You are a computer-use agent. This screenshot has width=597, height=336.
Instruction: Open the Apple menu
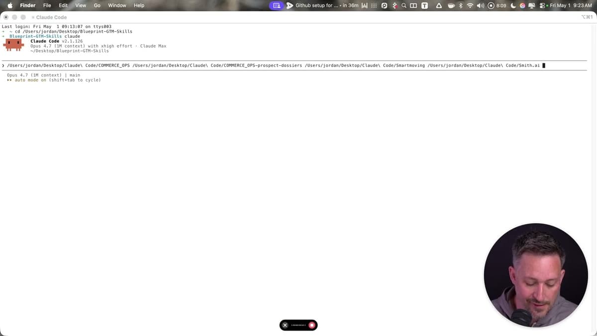pyautogui.click(x=10, y=5)
